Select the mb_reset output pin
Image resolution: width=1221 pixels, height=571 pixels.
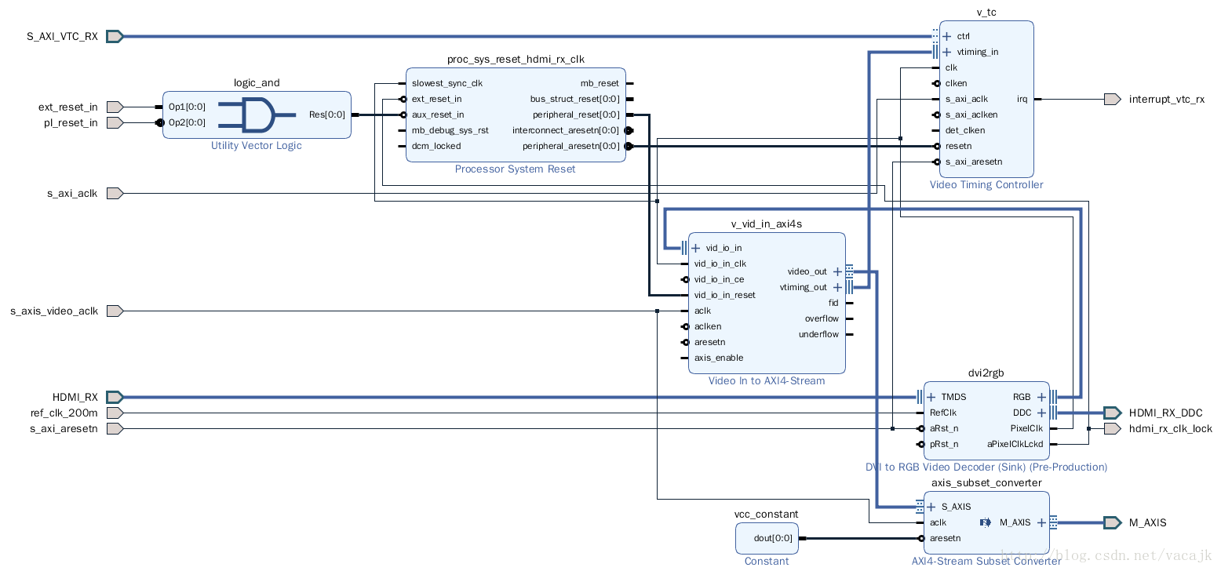click(x=600, y=83)
